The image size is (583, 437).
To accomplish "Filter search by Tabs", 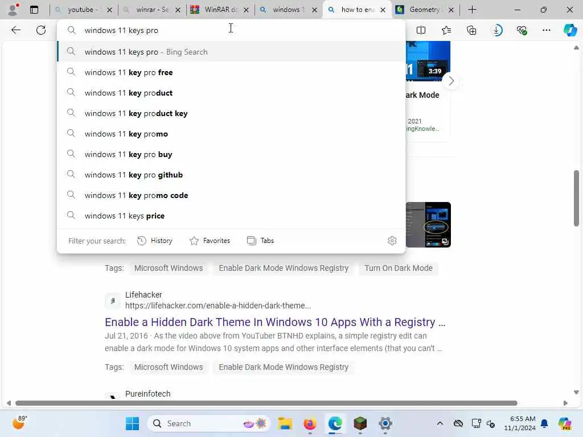I will pos(260,241).
